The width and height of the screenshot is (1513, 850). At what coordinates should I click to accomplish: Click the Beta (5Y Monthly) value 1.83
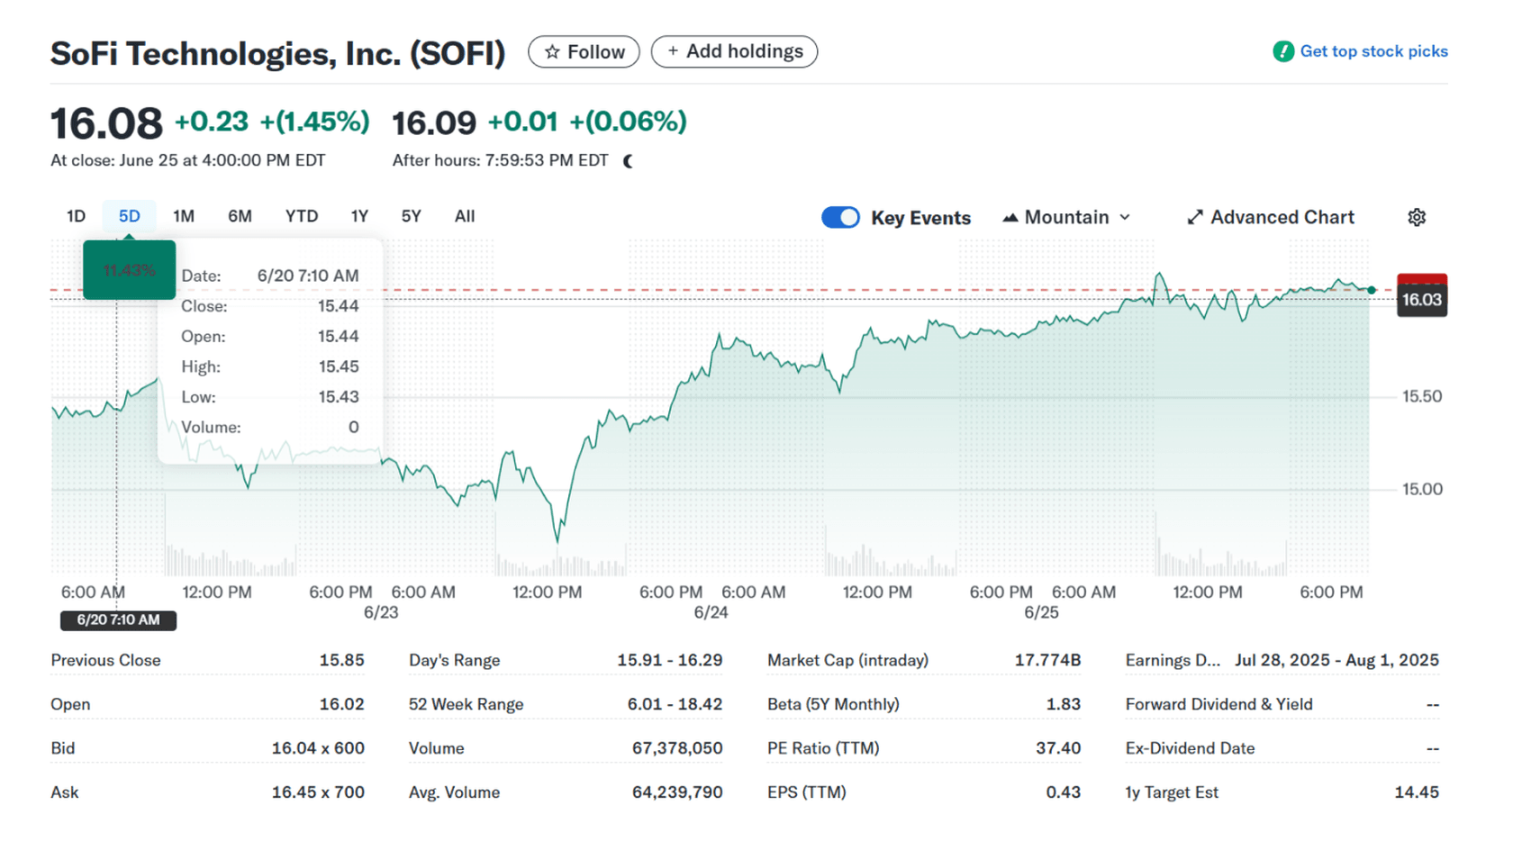click(1063, 704)
